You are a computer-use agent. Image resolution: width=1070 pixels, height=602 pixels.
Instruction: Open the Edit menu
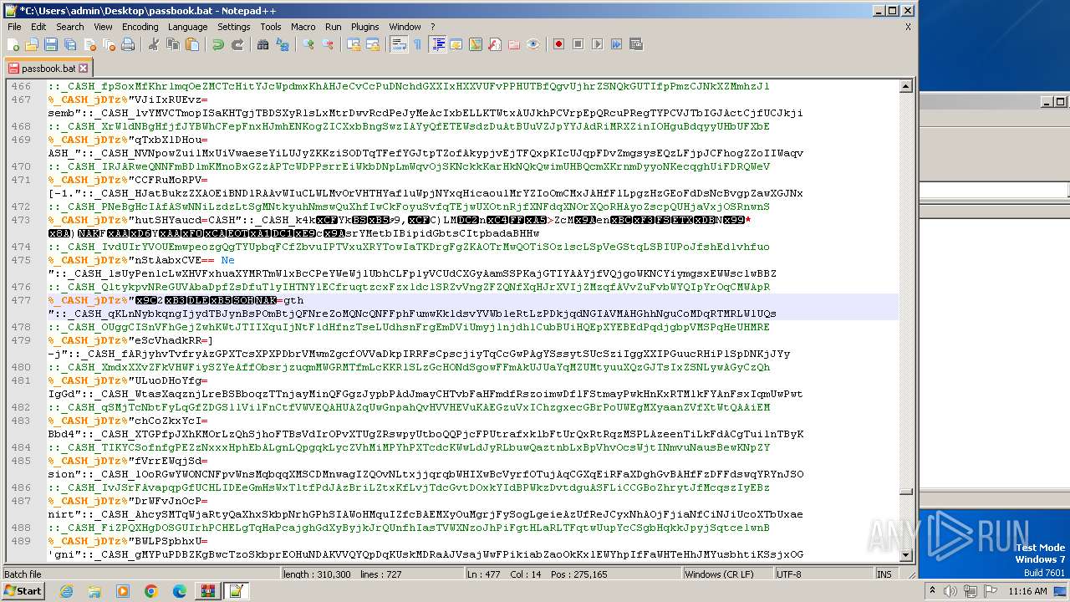coord(39,27)
